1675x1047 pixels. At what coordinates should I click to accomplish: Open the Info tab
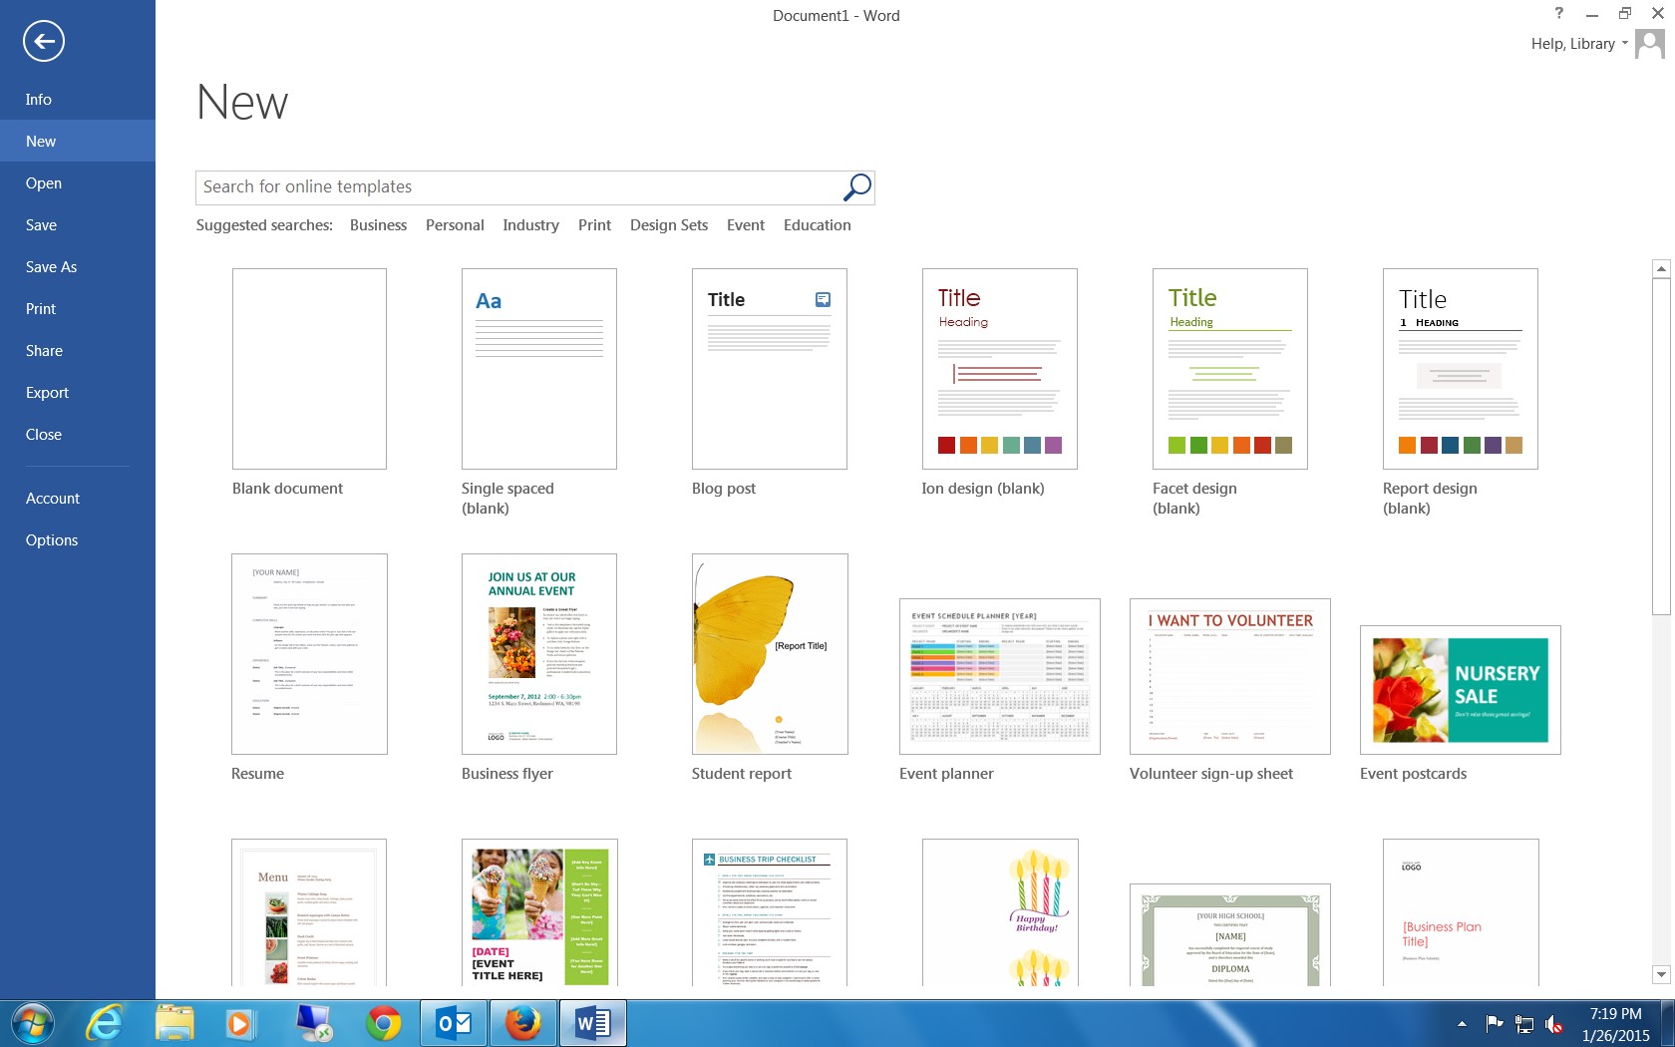click(x=78, y=100)
